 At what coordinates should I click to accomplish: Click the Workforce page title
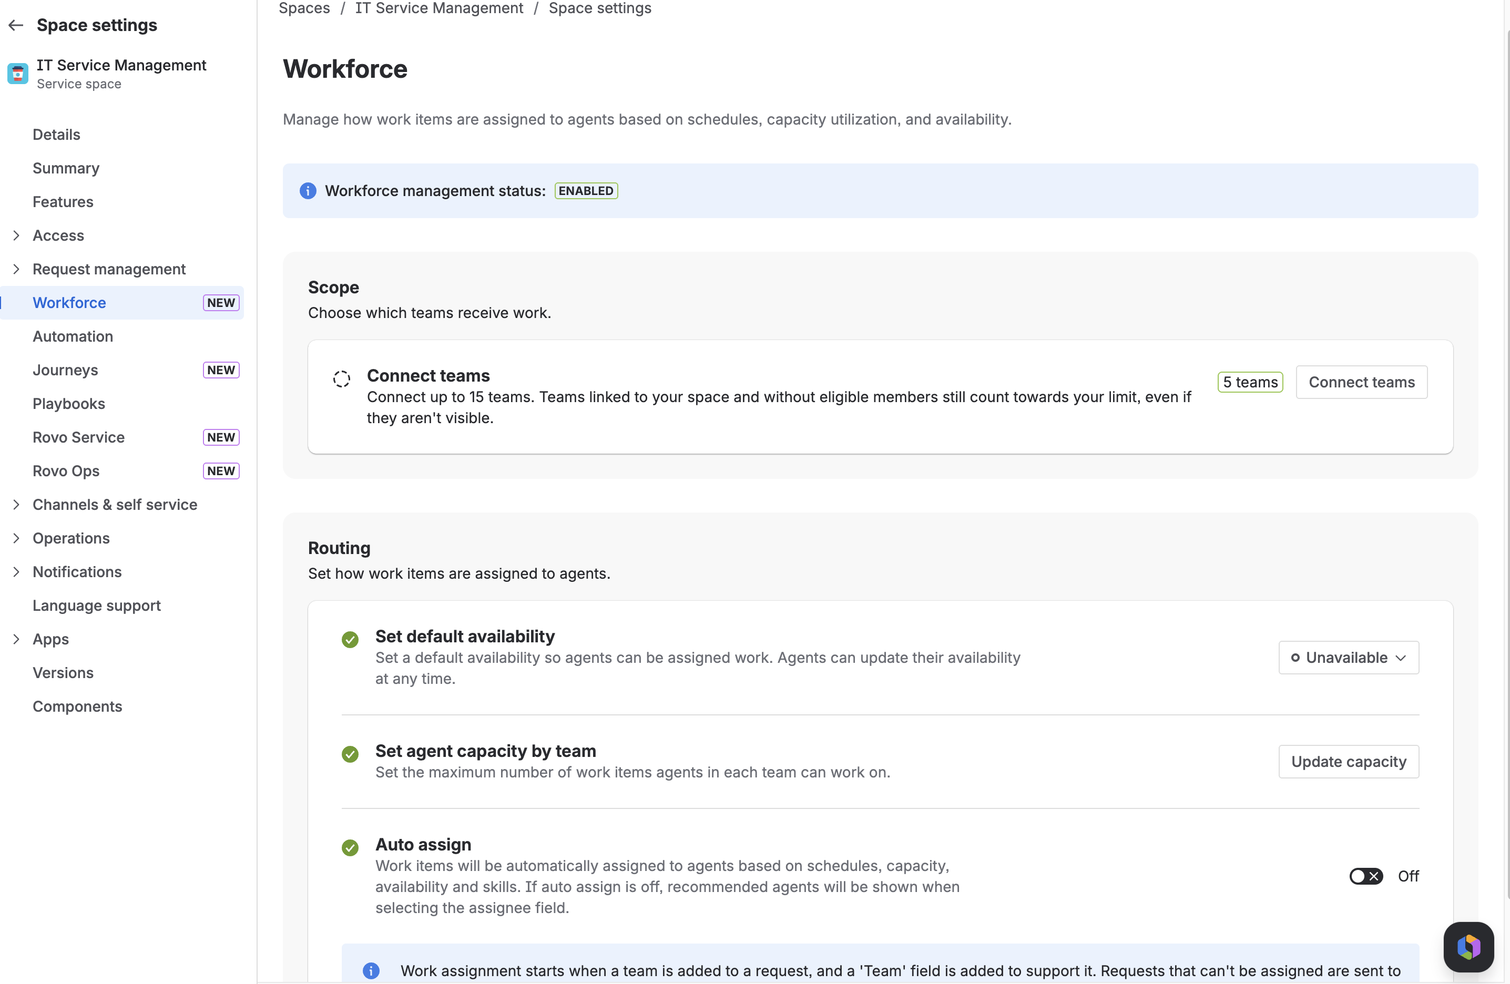tap(345, 68)
